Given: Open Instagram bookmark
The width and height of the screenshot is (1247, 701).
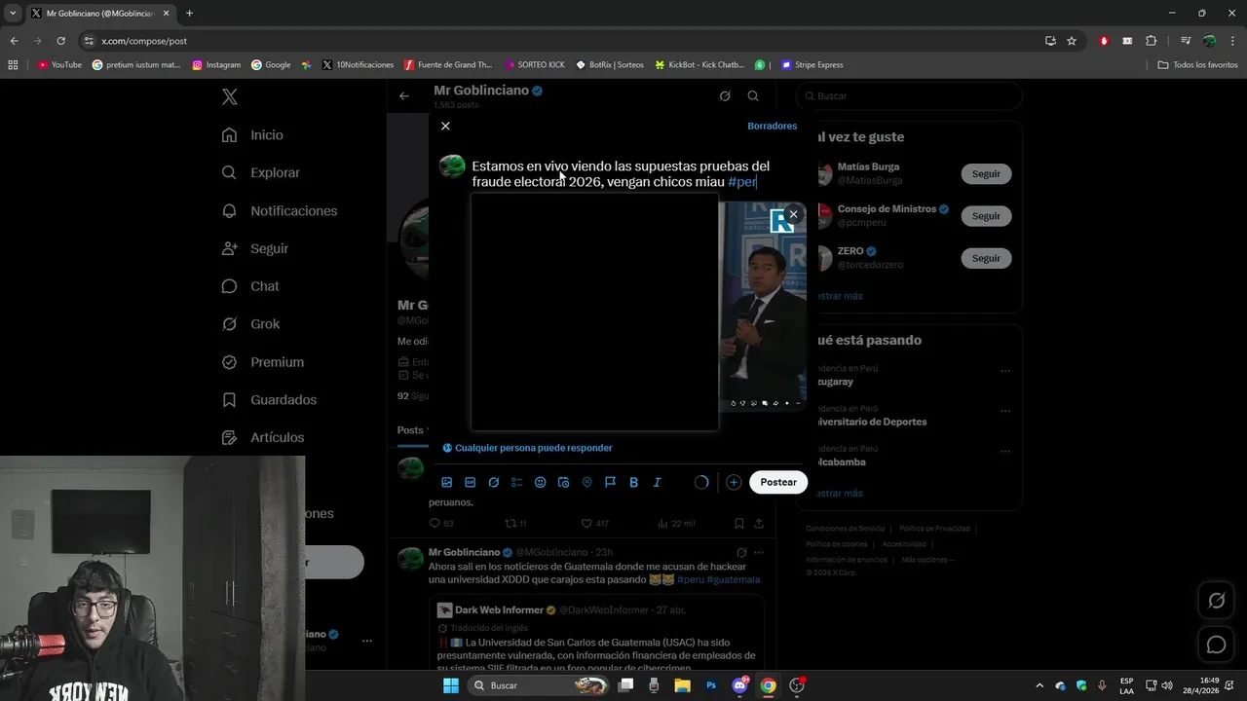Looking at the screenshot, I should pos(216,65).
